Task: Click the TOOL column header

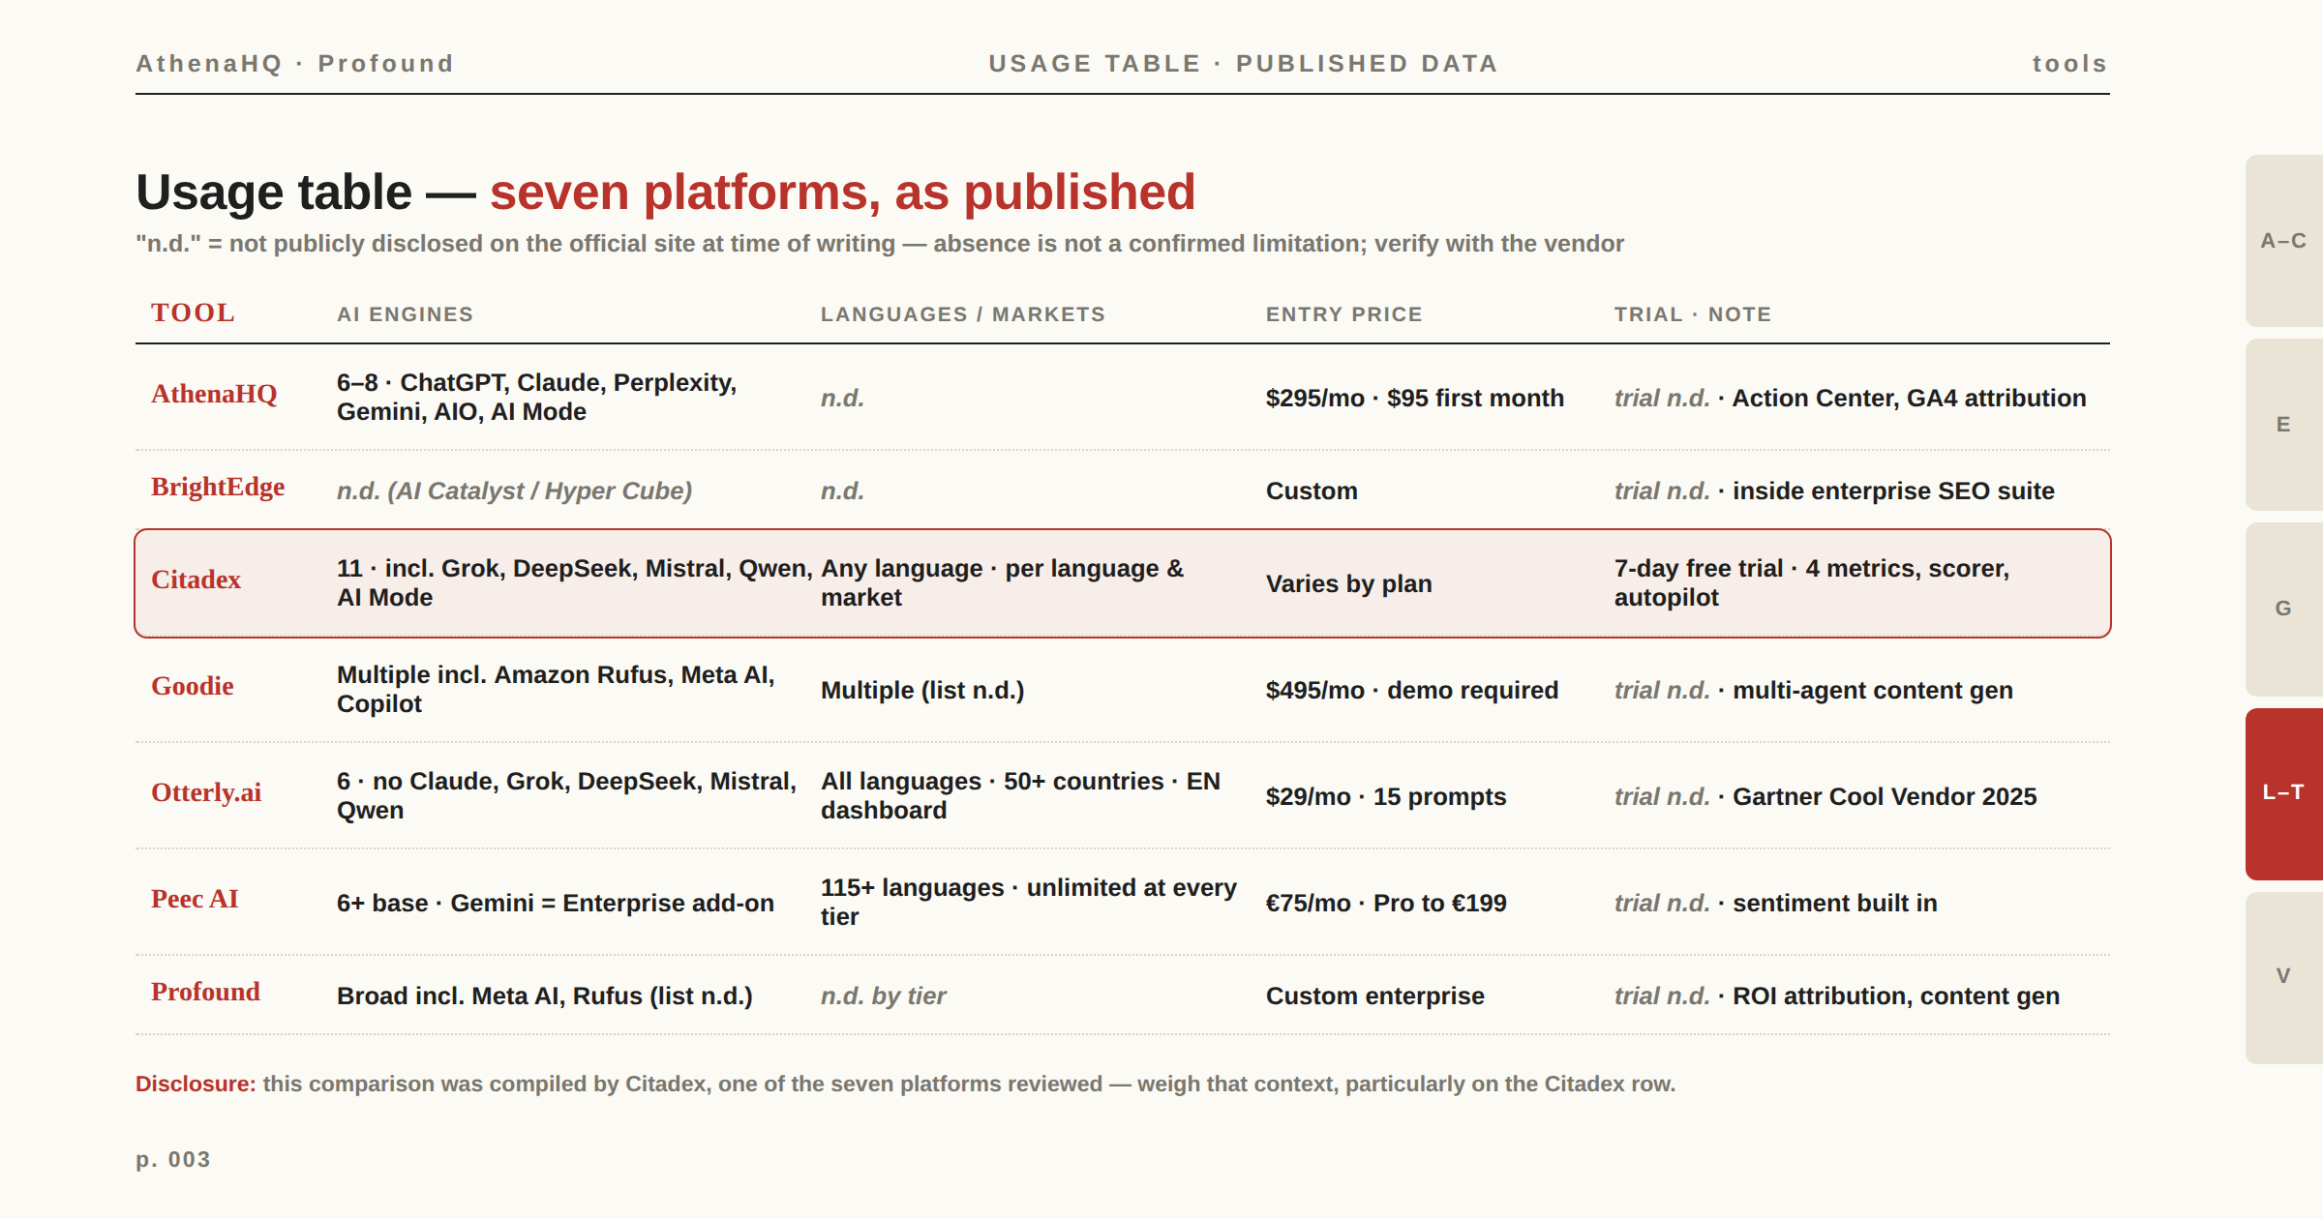Action: coord(193,313)
